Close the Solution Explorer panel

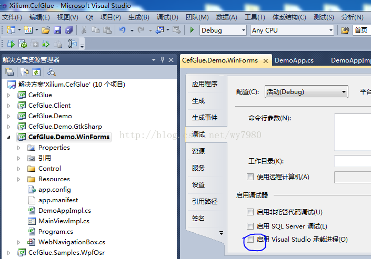click(x=171, y=60)
